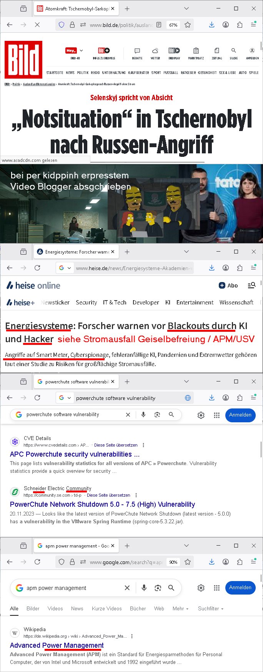Open Google apps grid in powerchute window
Image resolution: width=263 pixels, height=672 pixels.
tap(216, 415)
